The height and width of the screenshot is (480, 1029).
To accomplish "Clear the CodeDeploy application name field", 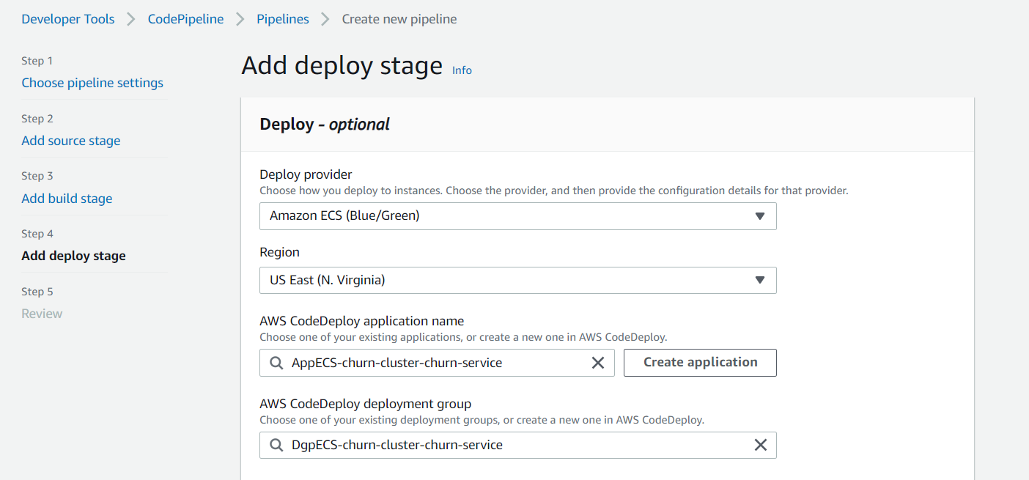I will tap(598, 363).
